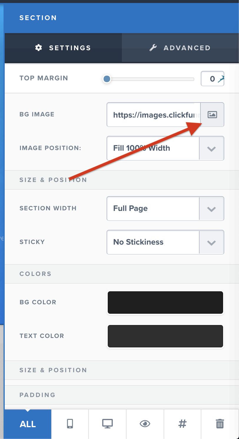This screenshot has width=239, height=439.
Task: Expand the Section Width dropdown
Action: (x=165, y=208)
